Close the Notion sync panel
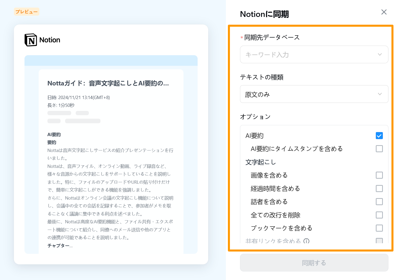The width and height of the screenshot is (397, 280). (x=384, y=12)
